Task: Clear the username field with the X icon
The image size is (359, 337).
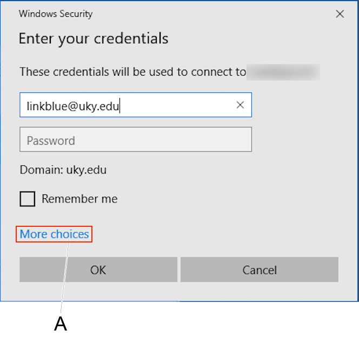Action: (240, 105)
